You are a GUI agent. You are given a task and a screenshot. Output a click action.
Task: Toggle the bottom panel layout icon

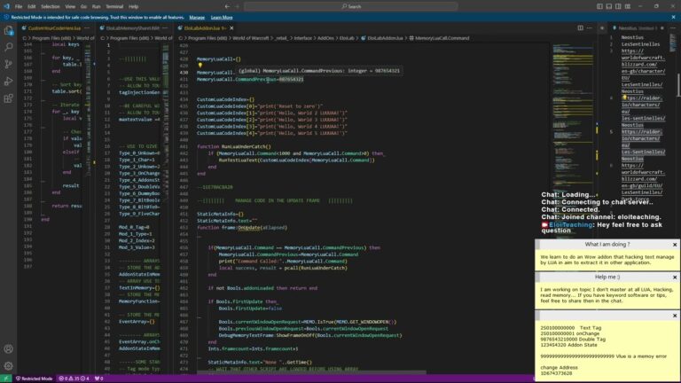coord(609,6)
